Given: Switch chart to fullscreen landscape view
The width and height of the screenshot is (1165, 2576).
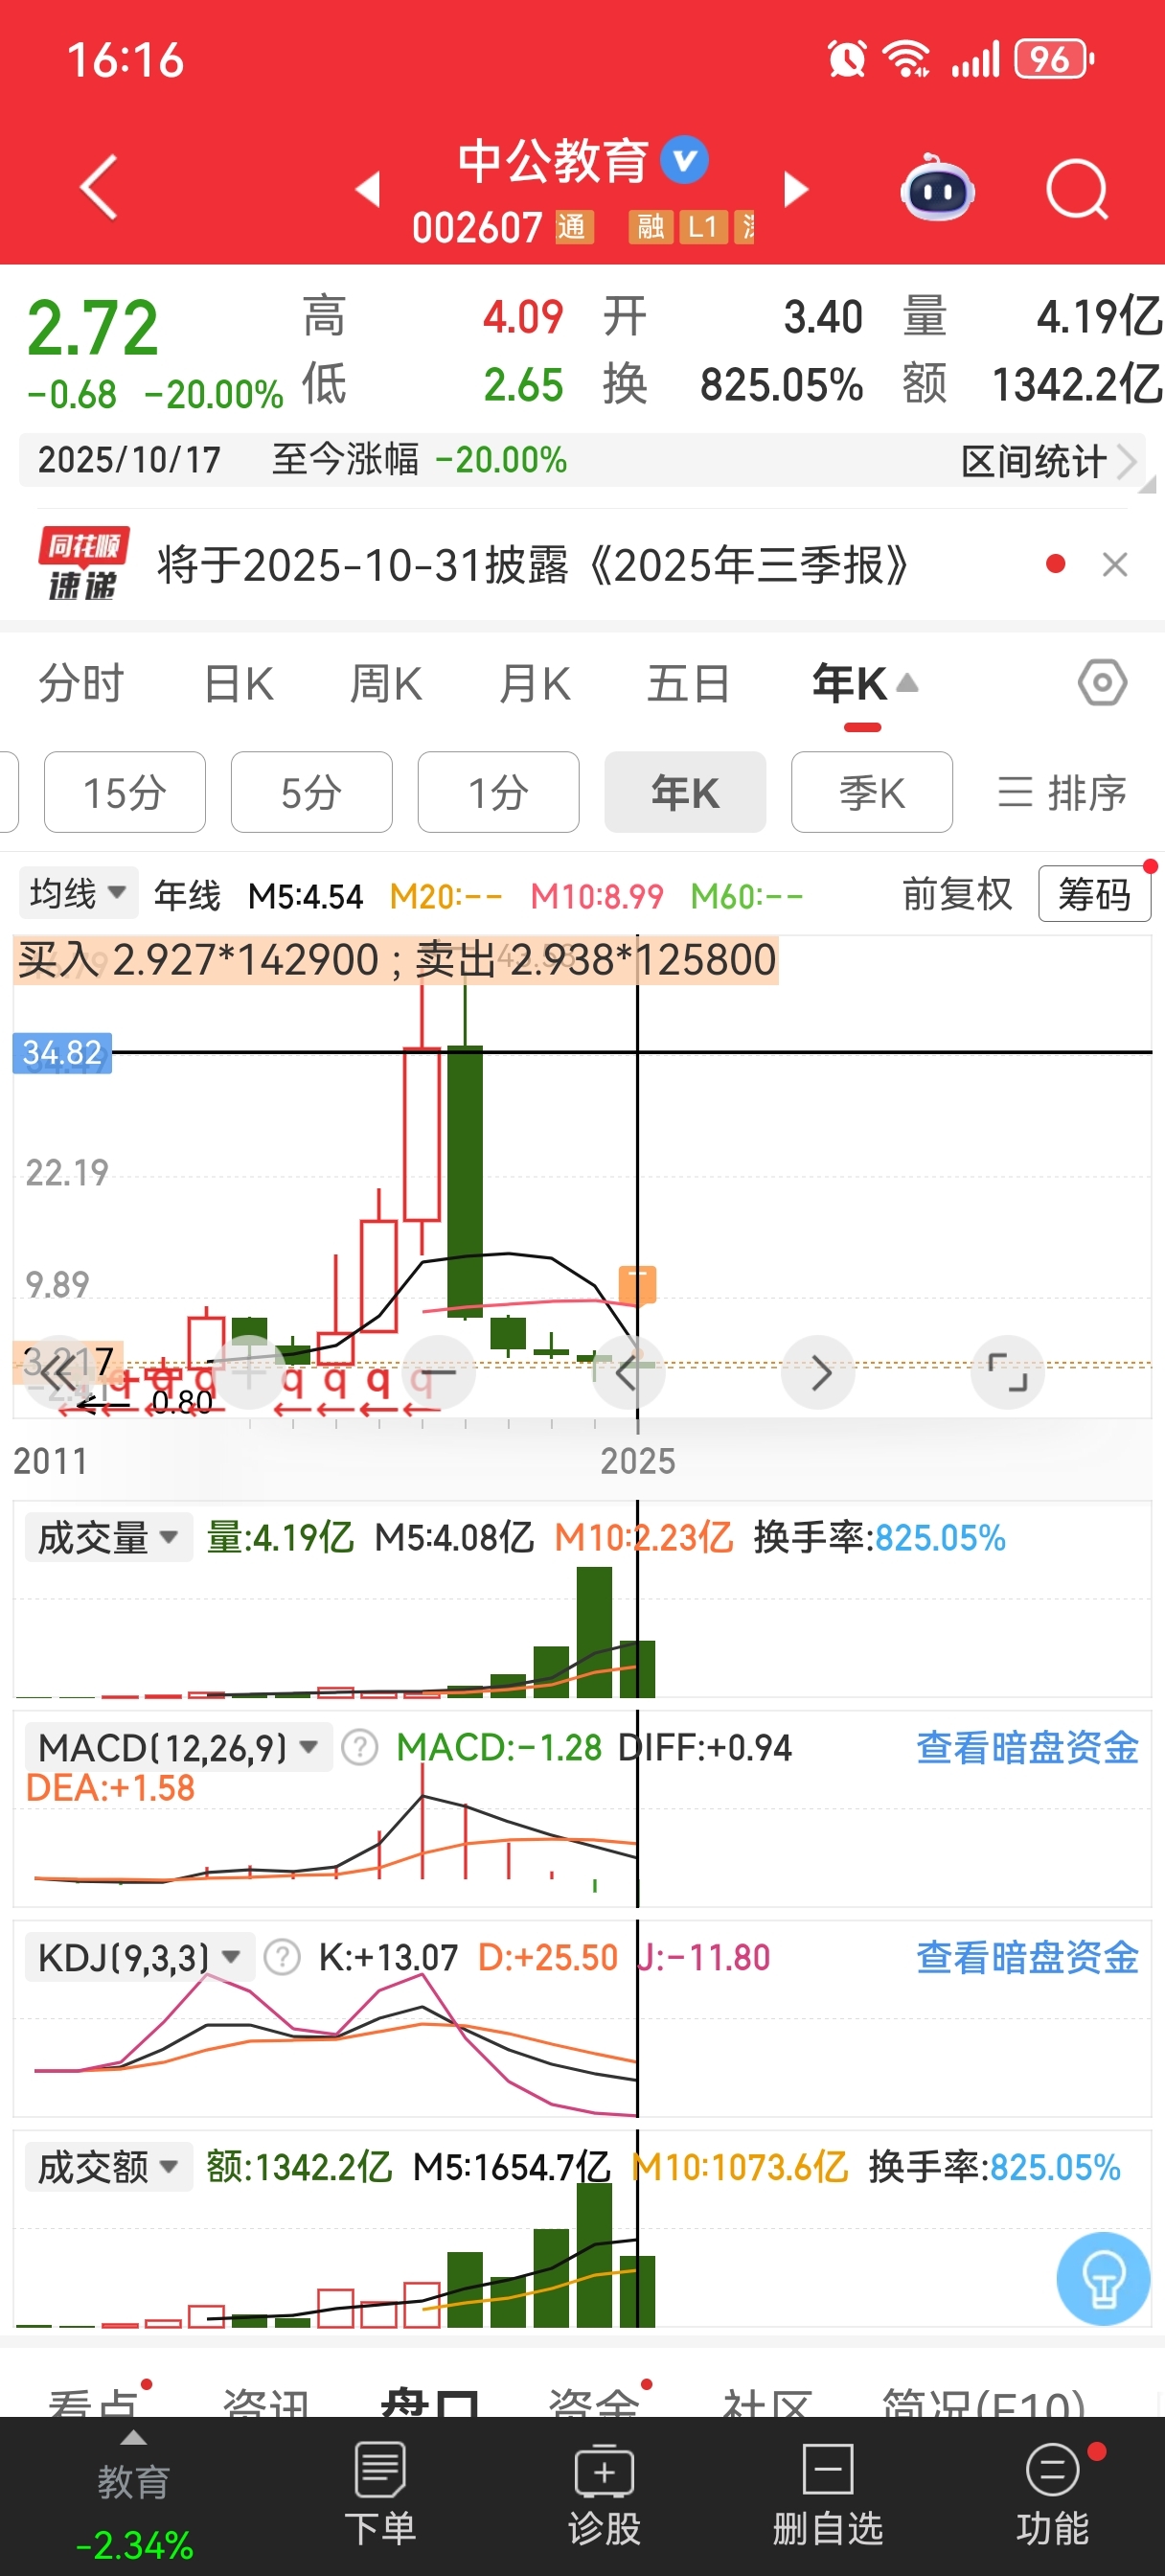Looking at the screenshot, I should click(1007, 1372).
